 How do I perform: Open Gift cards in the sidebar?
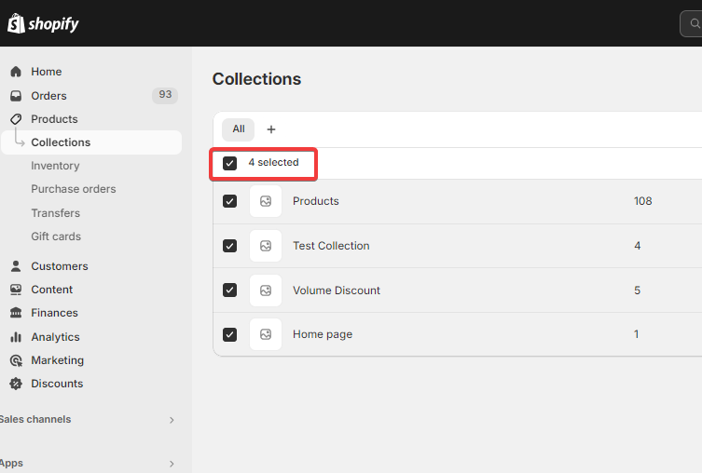[x=56, y=236]
